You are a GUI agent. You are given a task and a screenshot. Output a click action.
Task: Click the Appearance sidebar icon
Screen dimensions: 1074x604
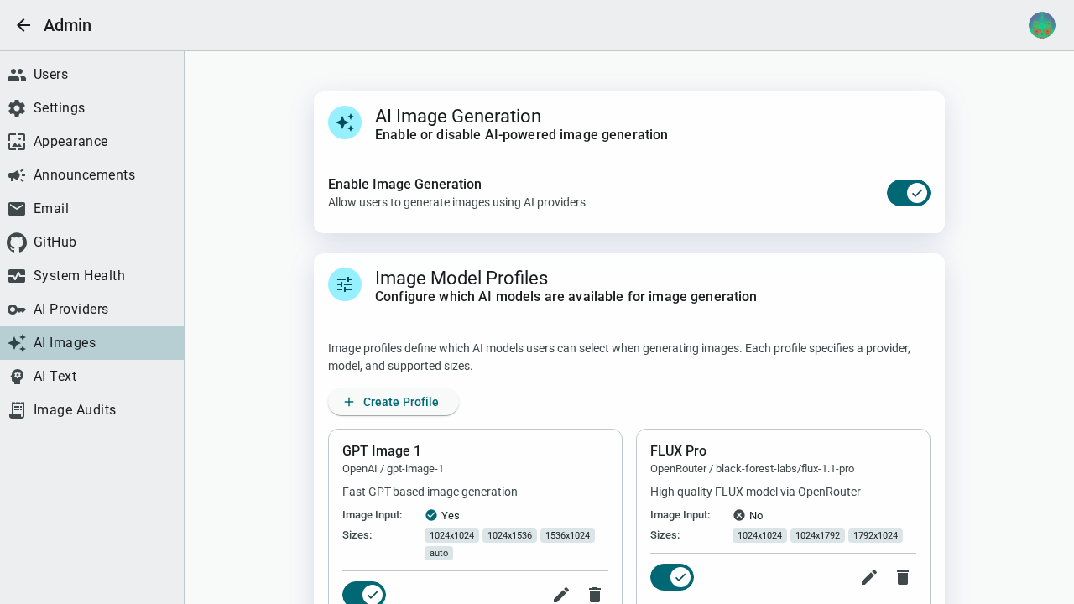[17, 142]
